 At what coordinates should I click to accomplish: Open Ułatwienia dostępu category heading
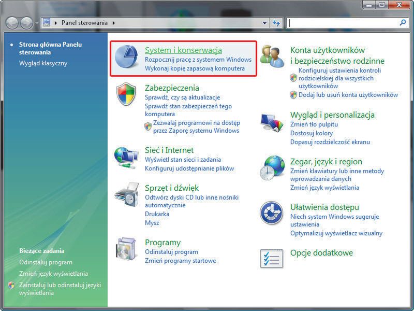click(x=324, y=207)
